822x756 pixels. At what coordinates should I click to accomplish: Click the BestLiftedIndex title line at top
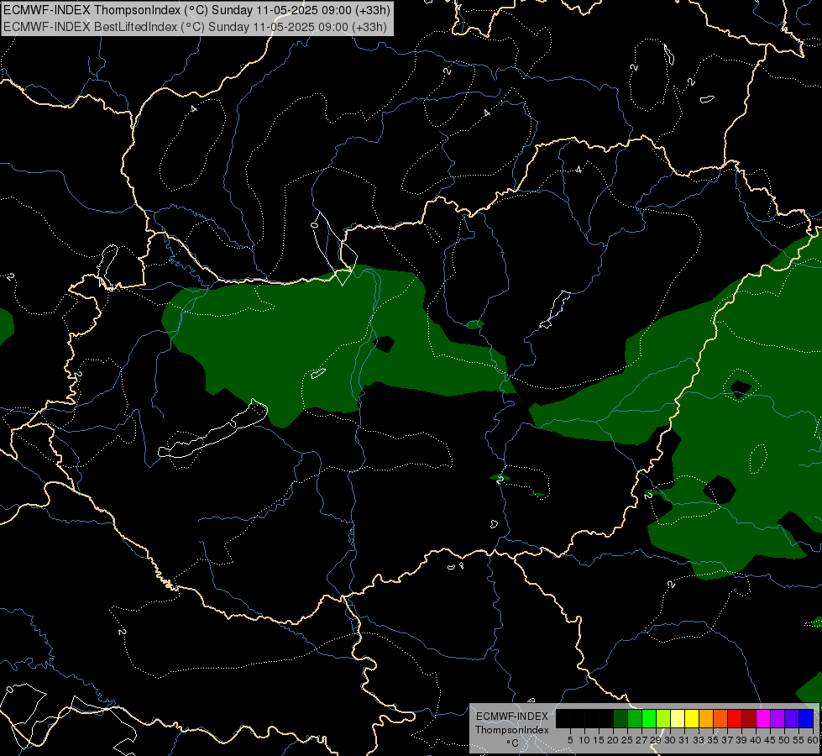click(x=195, y=27)
